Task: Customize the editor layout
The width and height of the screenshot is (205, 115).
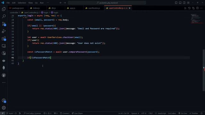Action: point(188,3)
